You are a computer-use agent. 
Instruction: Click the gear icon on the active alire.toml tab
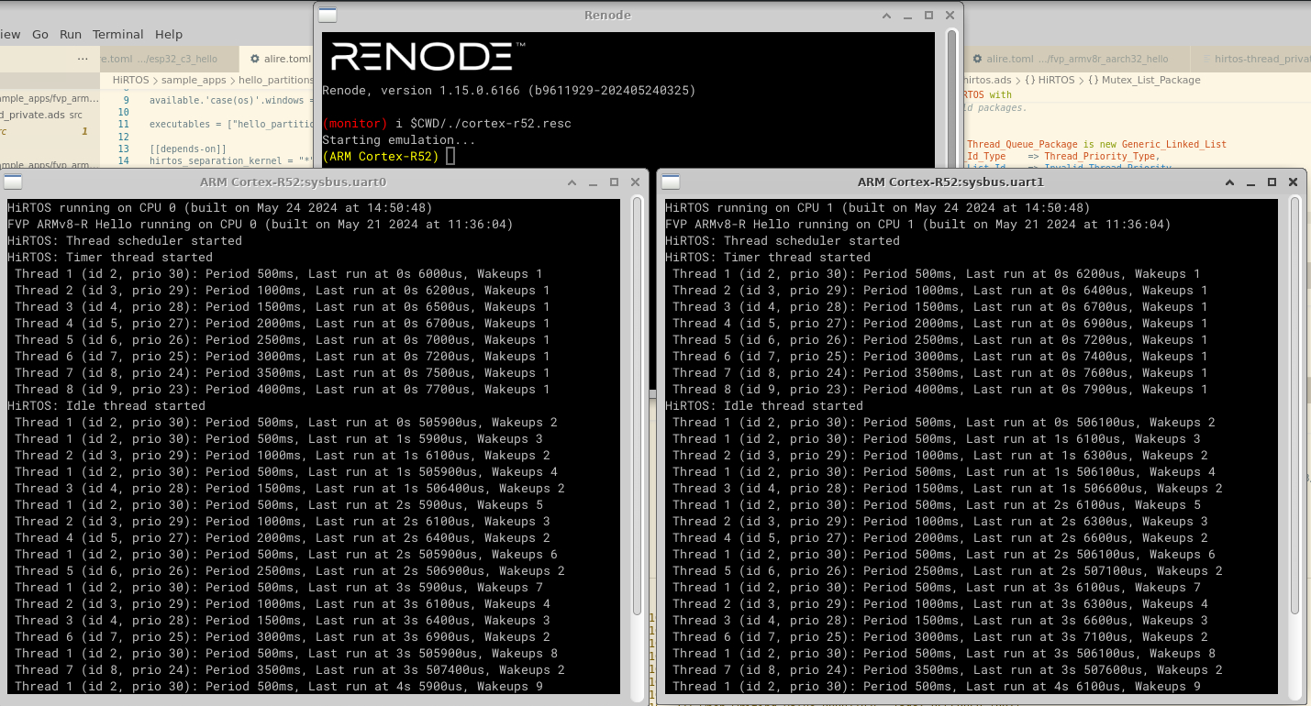coord(255,59)
